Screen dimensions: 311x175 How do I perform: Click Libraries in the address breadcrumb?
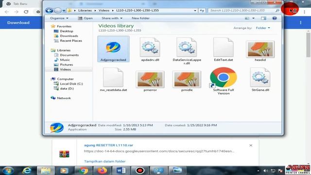coord(85,10)
